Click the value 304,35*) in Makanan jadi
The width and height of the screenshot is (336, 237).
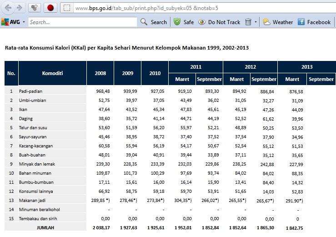[183, 200]
